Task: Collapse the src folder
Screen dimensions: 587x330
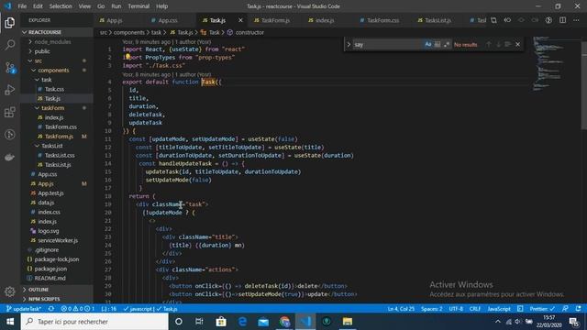Action: coord(38,60)
